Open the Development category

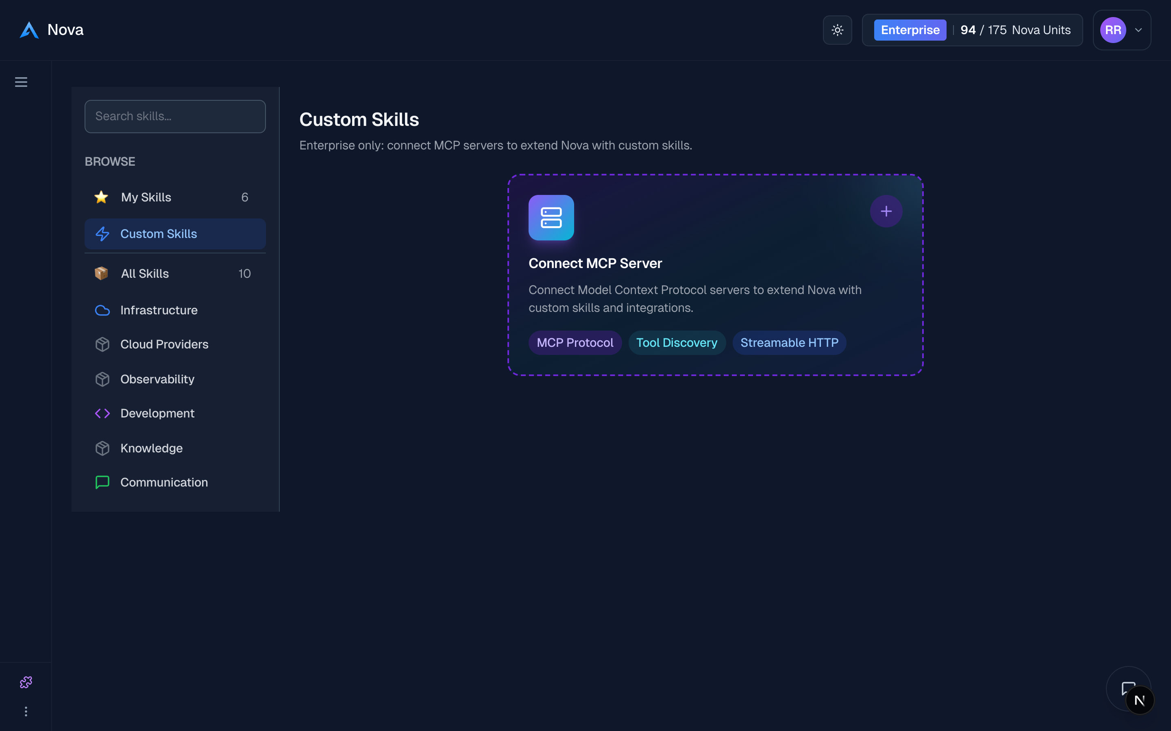175,414
